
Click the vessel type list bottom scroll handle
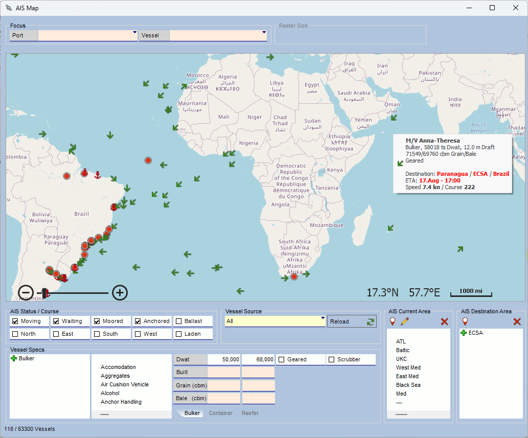pos(105,414)
